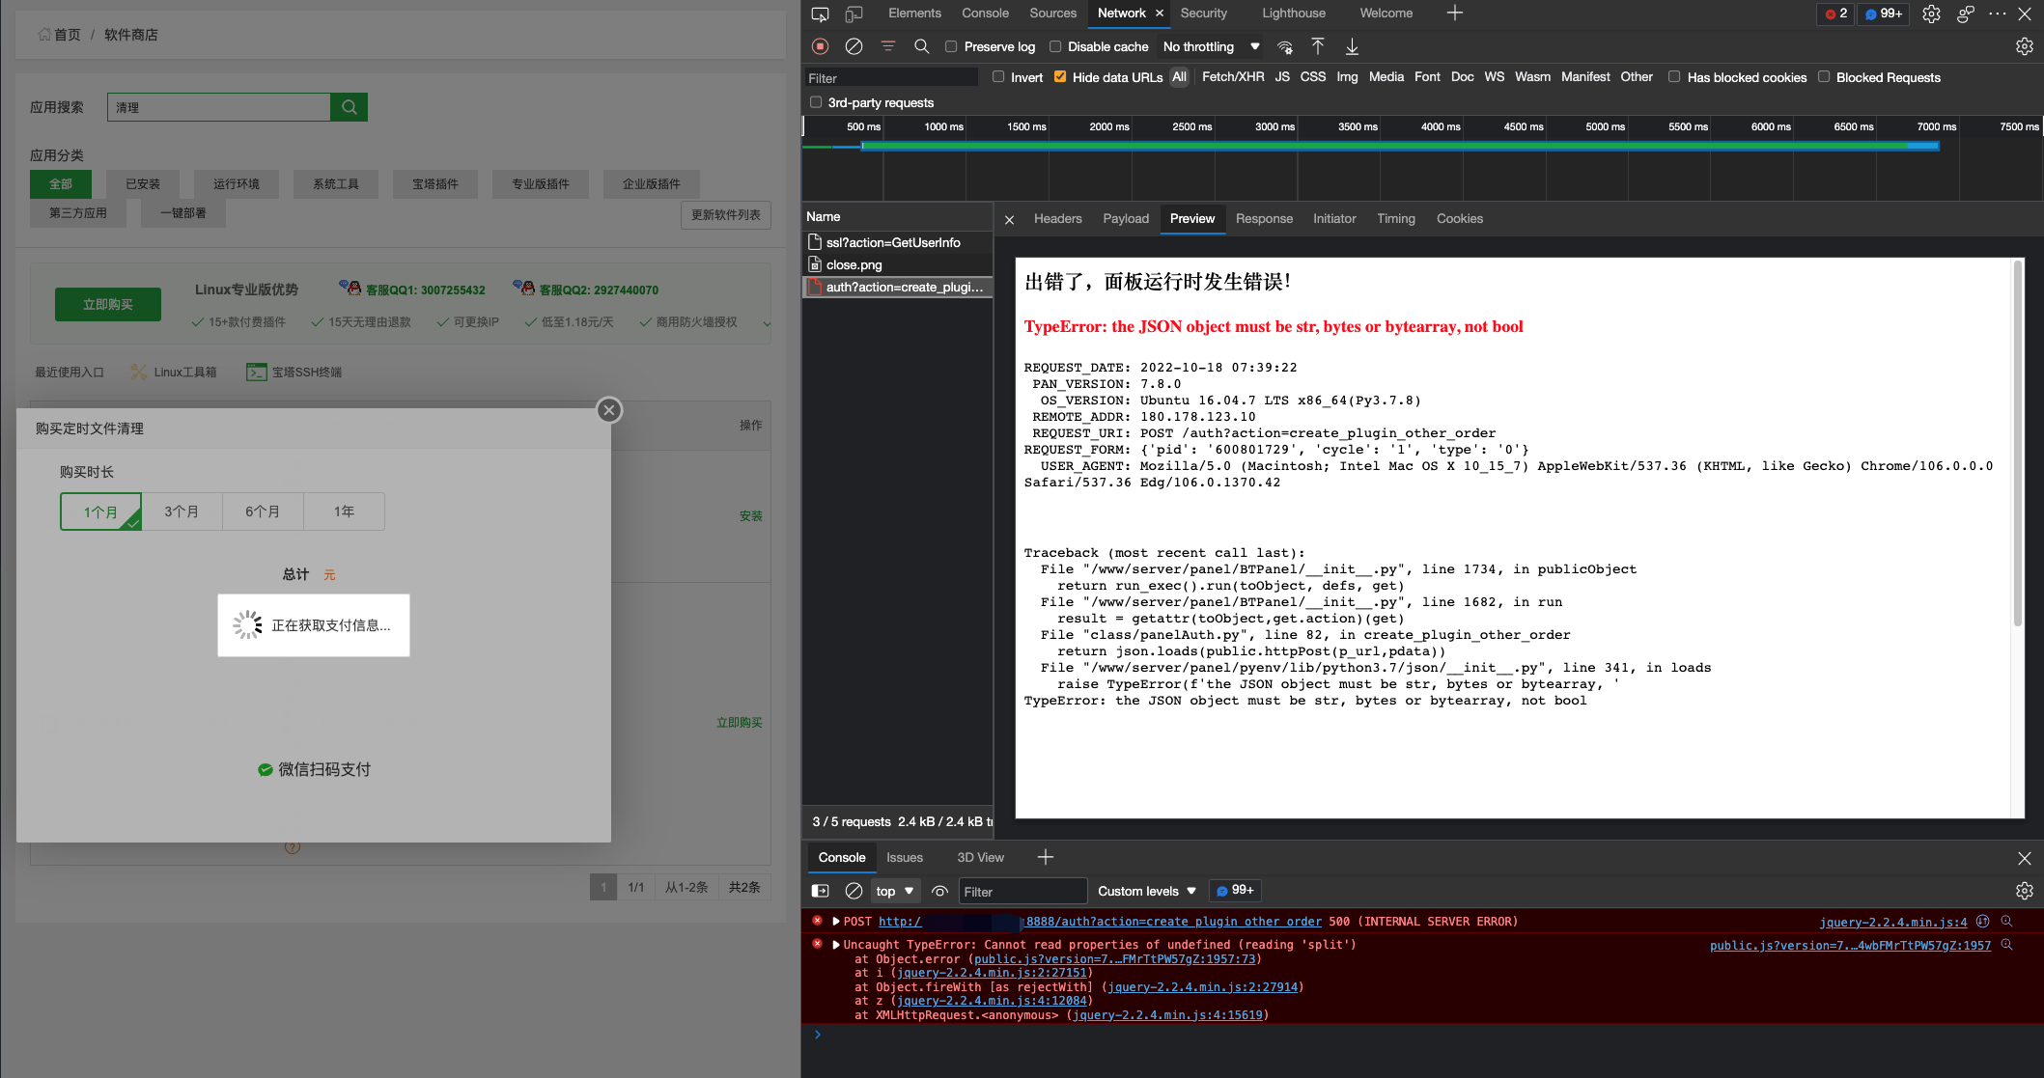Clear the network log icon

(x=854, y=46)
